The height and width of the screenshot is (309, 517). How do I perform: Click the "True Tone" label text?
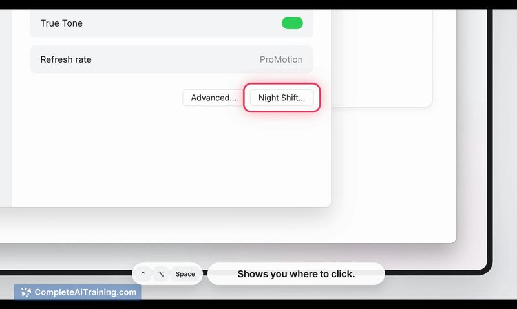(61, 23)
